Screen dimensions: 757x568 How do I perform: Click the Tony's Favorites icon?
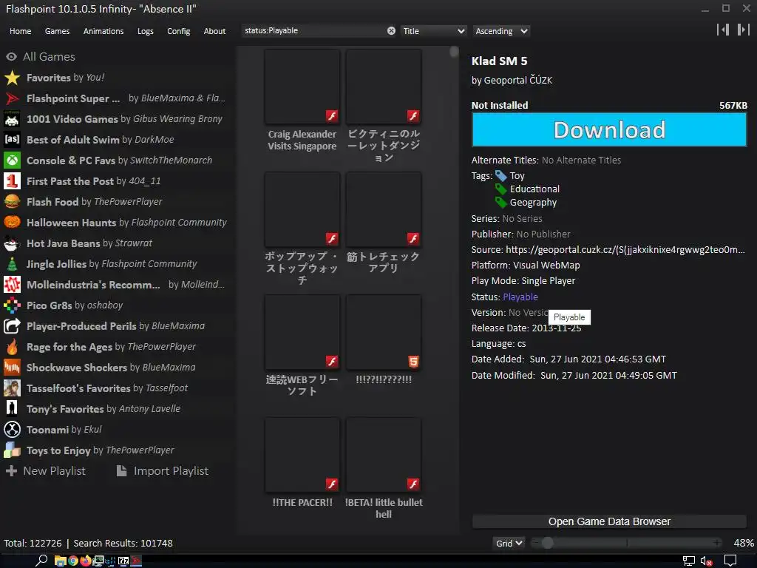pos(12,409)
